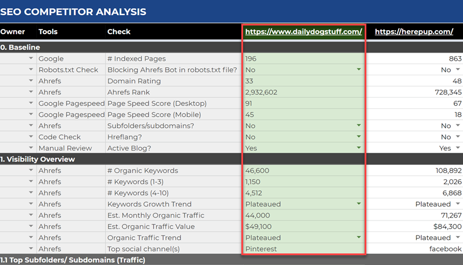Open Owner dropdown for Domain Rating row
The height and width of the screenshot is (265, 463).
(30, 81)
